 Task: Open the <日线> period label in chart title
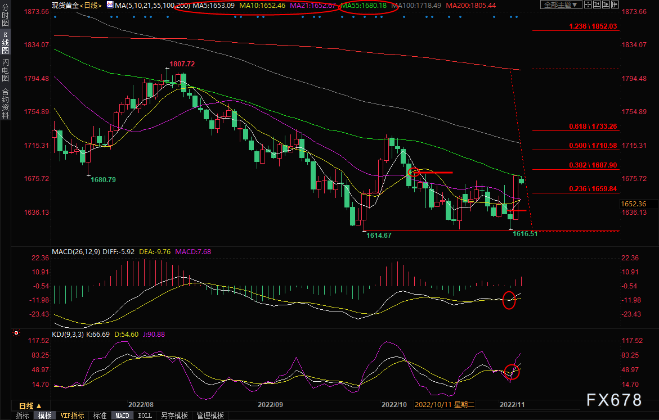pos(91,5)
